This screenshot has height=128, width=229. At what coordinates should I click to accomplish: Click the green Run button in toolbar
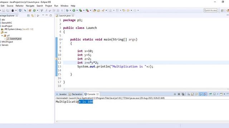tap(74, 10)
